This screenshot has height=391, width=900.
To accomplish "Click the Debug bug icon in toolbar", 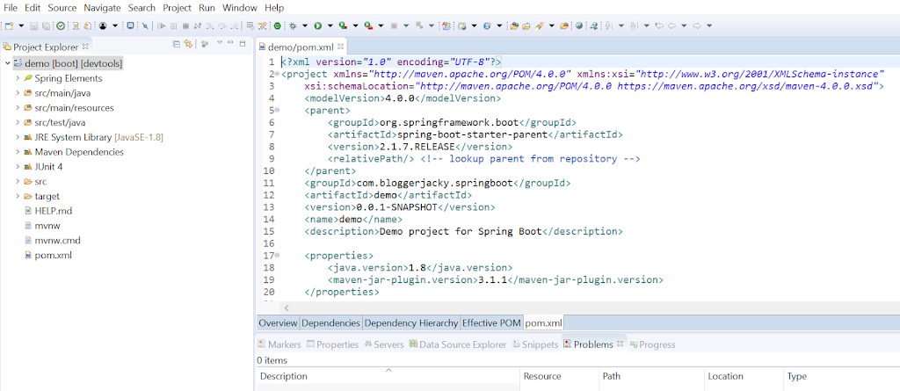I will [293, 25].
